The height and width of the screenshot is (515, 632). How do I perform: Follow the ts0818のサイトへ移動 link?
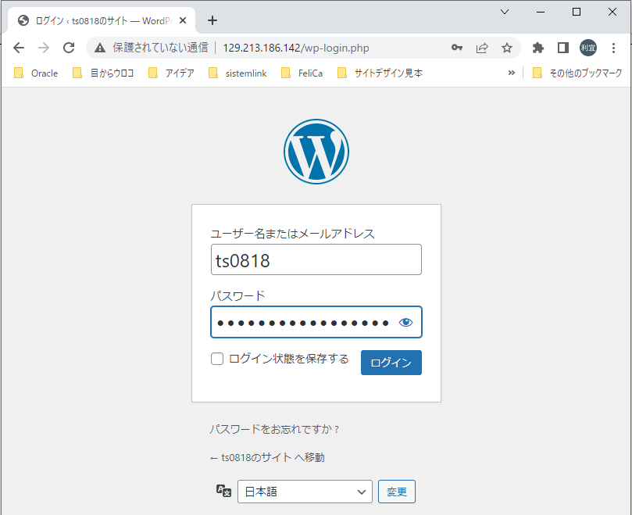click(x=267, y=458)
